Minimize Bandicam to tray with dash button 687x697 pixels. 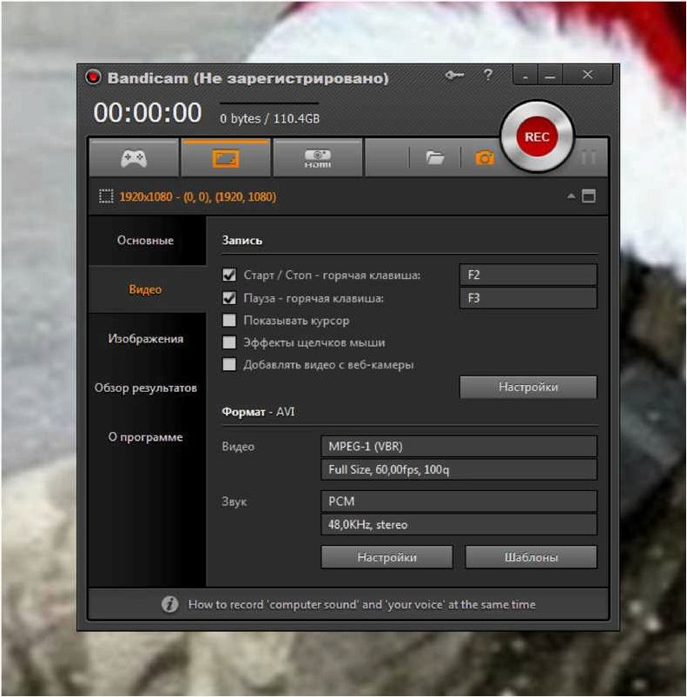(x=525, y=75)
